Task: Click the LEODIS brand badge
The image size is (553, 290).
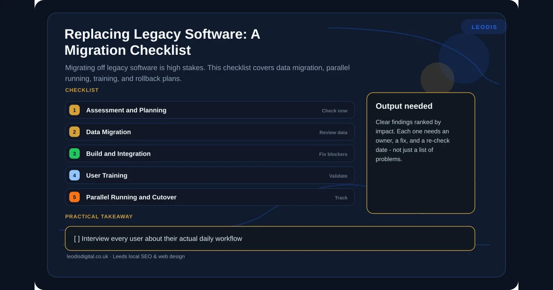Action: [484, 27]
